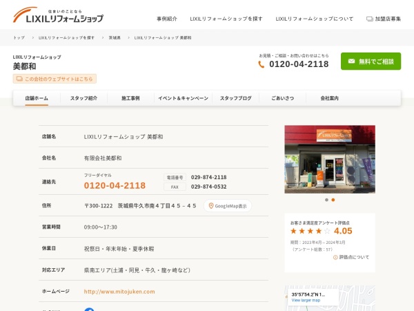Viewport: 414px width, 311px height.
Task: Open LIXILリフォームショップについて menu item
Action: click(314, 19)
